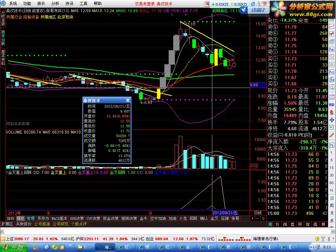The image size is (336, 252).
Task: Switch to 1-minute period
Action: [x=331, y=153]
